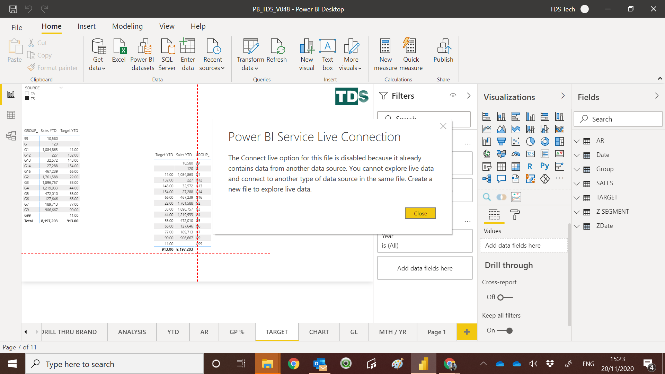Add a new report page with the plus button
The image size is (665, 374).
pyautogui.click(x=467, y=331)
